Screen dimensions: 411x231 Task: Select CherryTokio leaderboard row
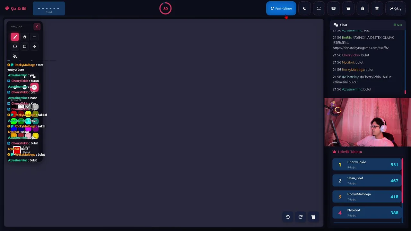click(367, 165)
